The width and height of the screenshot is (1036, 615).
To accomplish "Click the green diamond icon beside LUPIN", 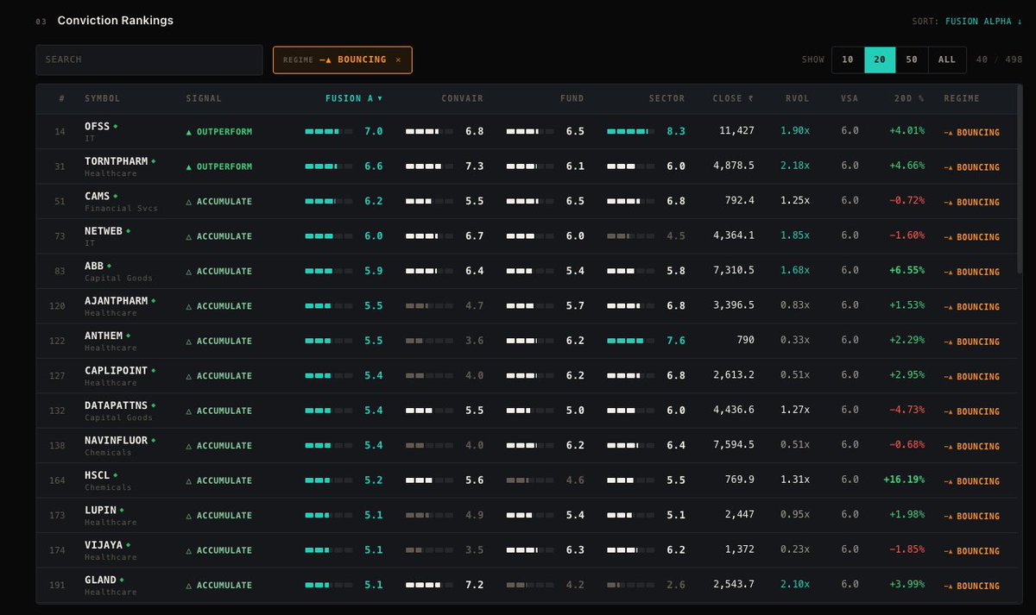I will 122,510.
